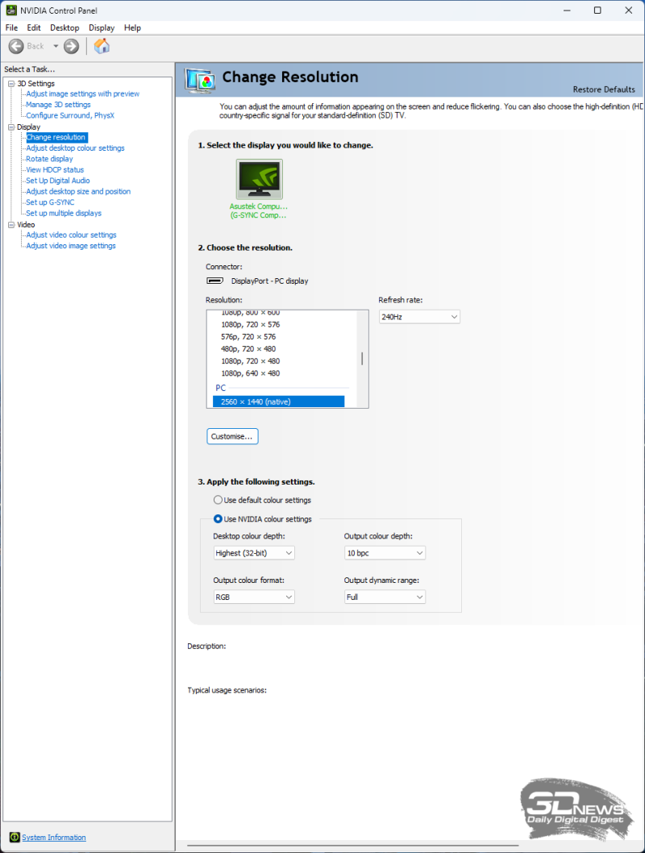645x853 pixels.
Task: Select 2560 × 1440 (native) resolution
Action: tap(278, 402)
